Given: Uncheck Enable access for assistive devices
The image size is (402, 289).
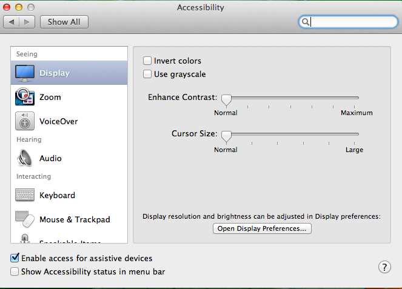Looking at the screenshot, I should pos(15,257).
